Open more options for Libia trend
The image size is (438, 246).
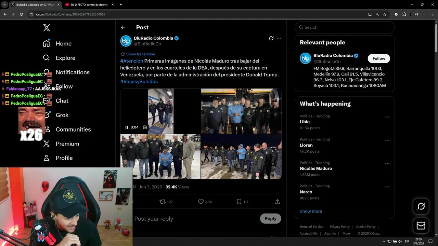pos(387,117)
